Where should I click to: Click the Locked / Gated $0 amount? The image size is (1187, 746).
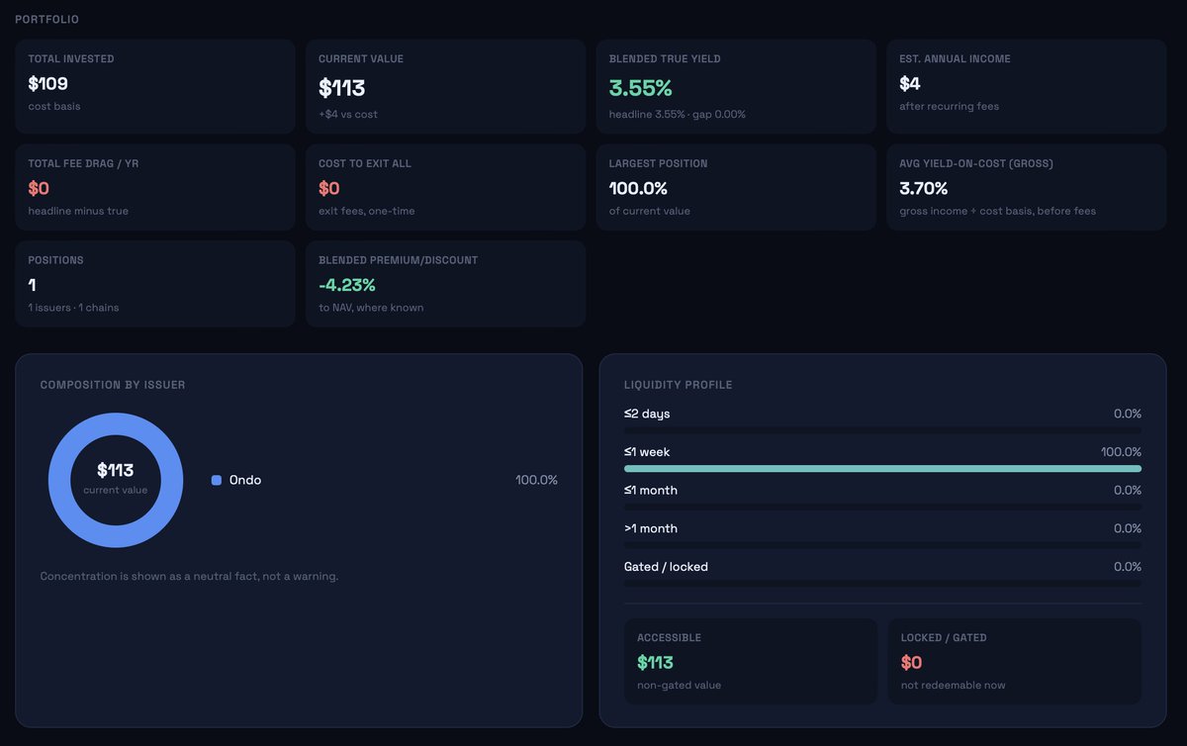912,663
